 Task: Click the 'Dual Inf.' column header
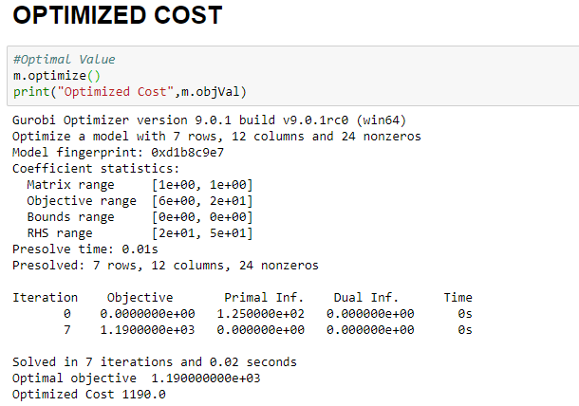click(366, 298)
